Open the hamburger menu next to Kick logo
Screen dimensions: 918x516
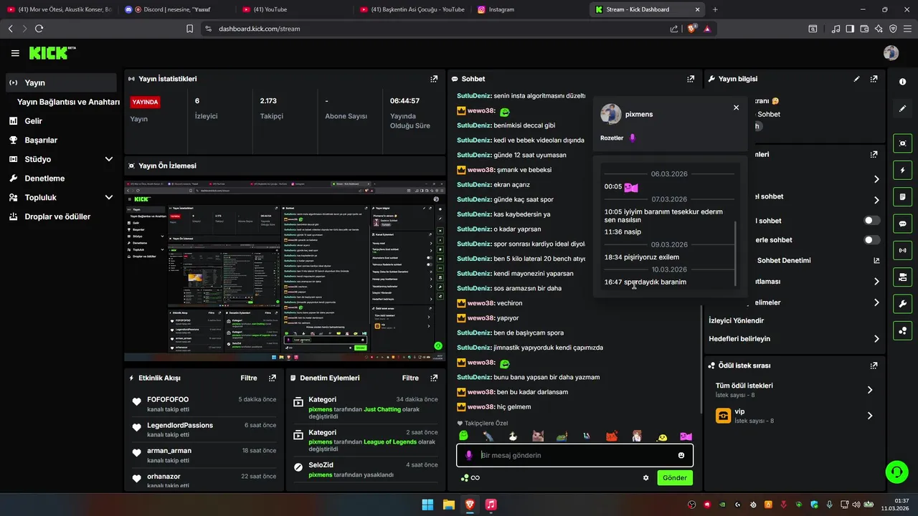tap(15, 53)
